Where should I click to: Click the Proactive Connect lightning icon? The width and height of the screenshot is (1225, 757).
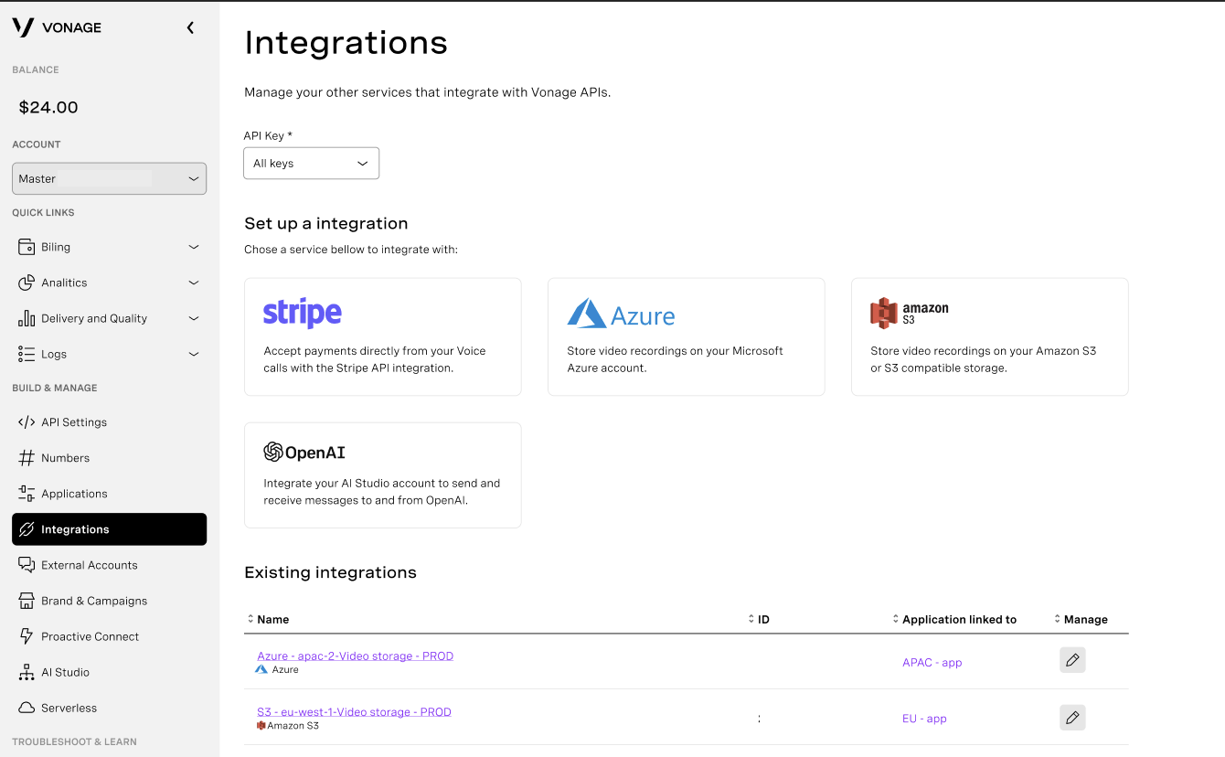click(x=27, y=637)
